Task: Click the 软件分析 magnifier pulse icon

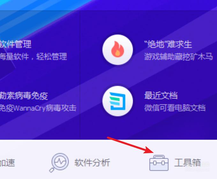Action: pyautogui.click(x=59, y=163)
